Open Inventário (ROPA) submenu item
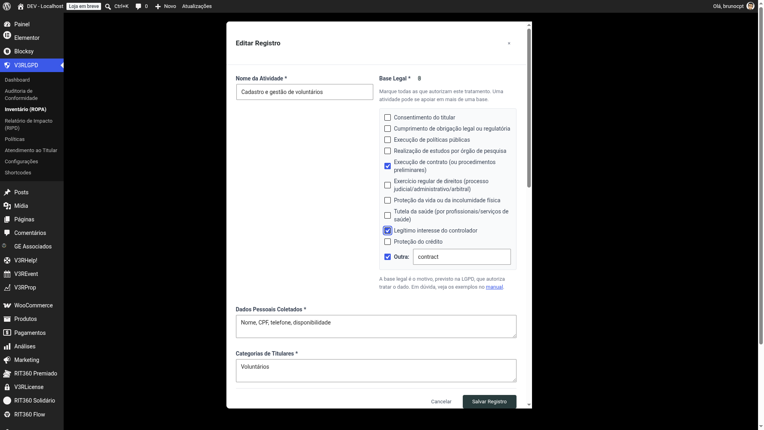This screenshot has width=764, height=430. [25, 109]
